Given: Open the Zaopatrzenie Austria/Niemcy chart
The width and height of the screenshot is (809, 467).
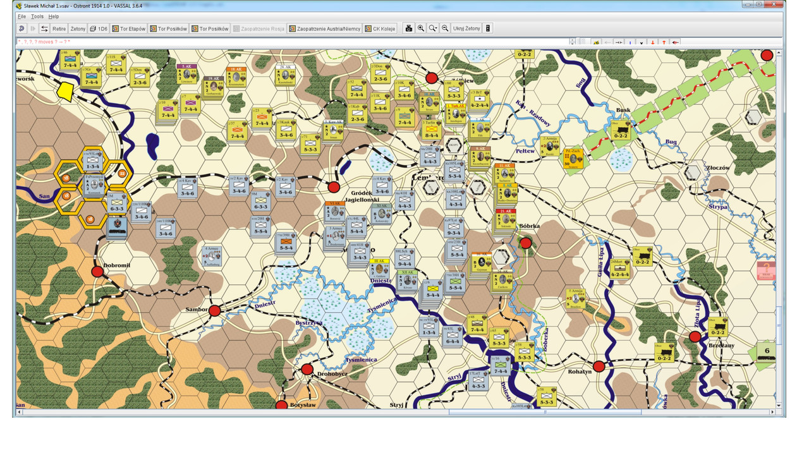Looking at the screenshot, I should tap(325, 28).
